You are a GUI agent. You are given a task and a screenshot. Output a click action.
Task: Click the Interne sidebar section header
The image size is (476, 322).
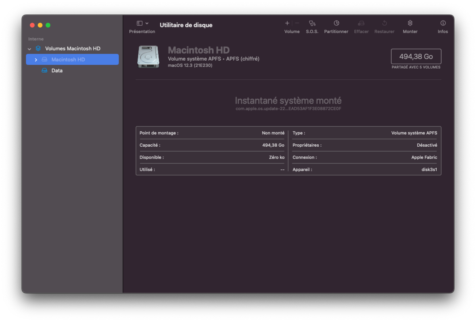pyautogui.click(x=36, y=39)
